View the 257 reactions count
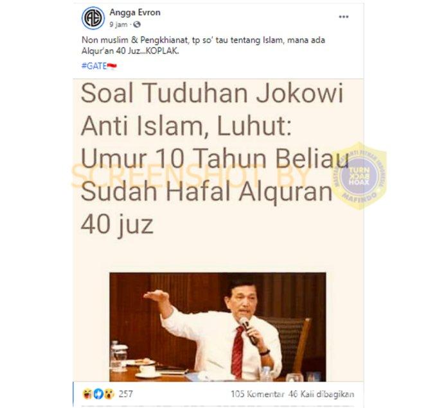Viewport: 437px width, 408px height. (x=126, y=394)
